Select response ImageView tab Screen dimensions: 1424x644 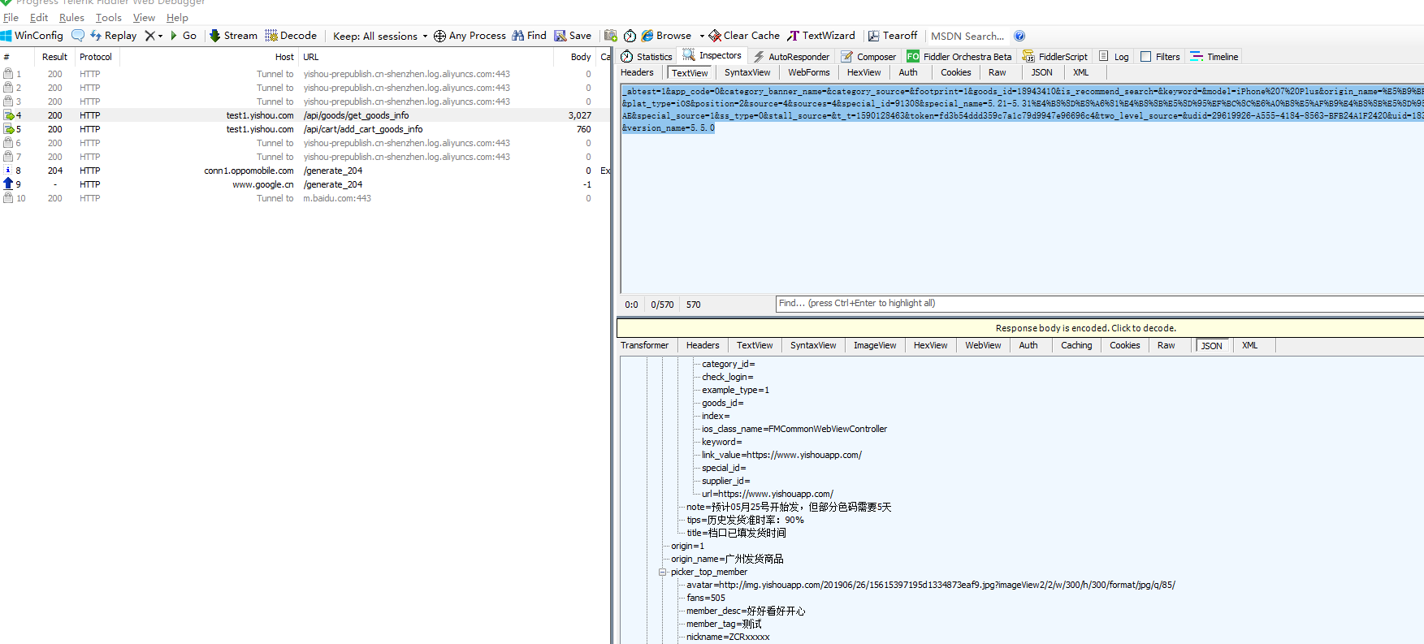pos(875,345)
